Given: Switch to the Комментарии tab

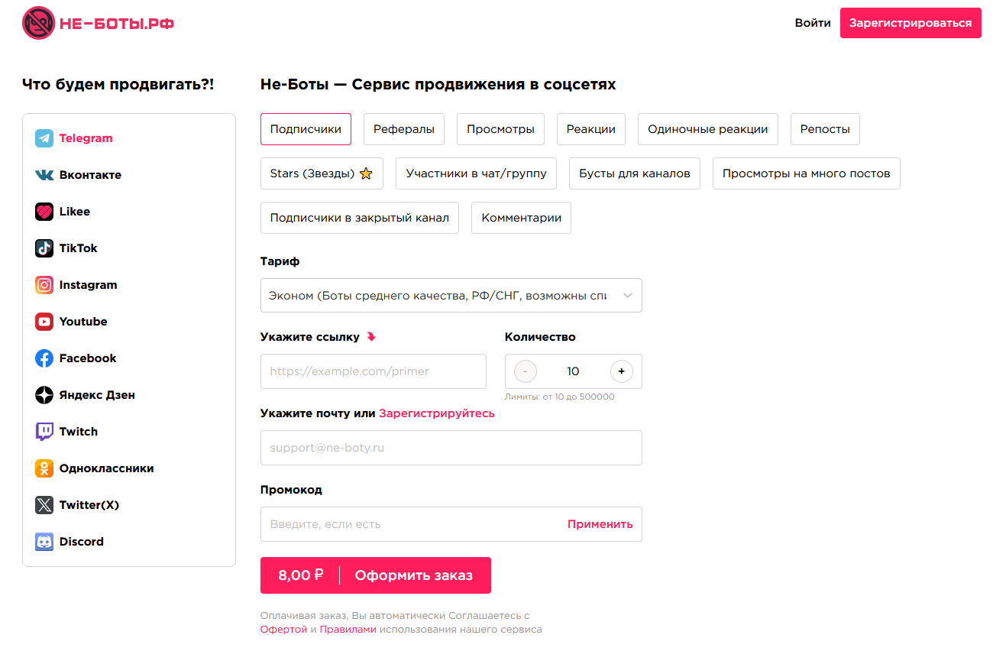Looking at the screenshot, I should [521, 218].
